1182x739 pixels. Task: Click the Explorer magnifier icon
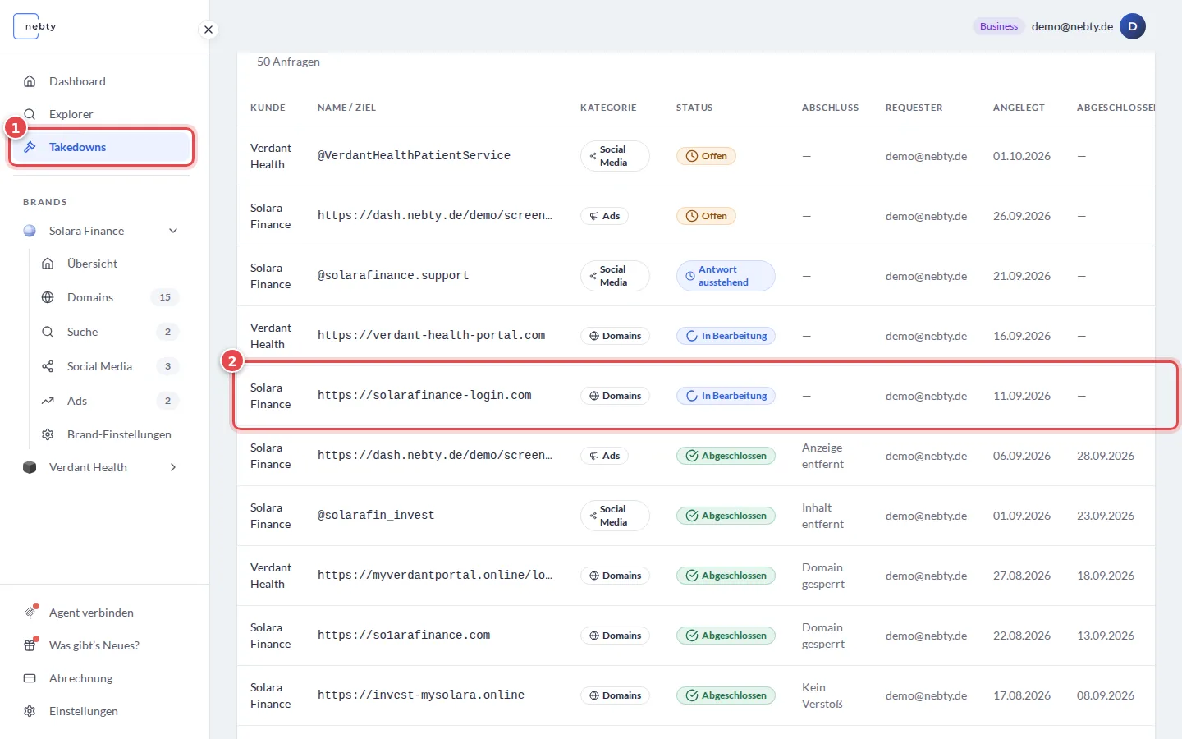pyautogui.click(x=30, y=114)
